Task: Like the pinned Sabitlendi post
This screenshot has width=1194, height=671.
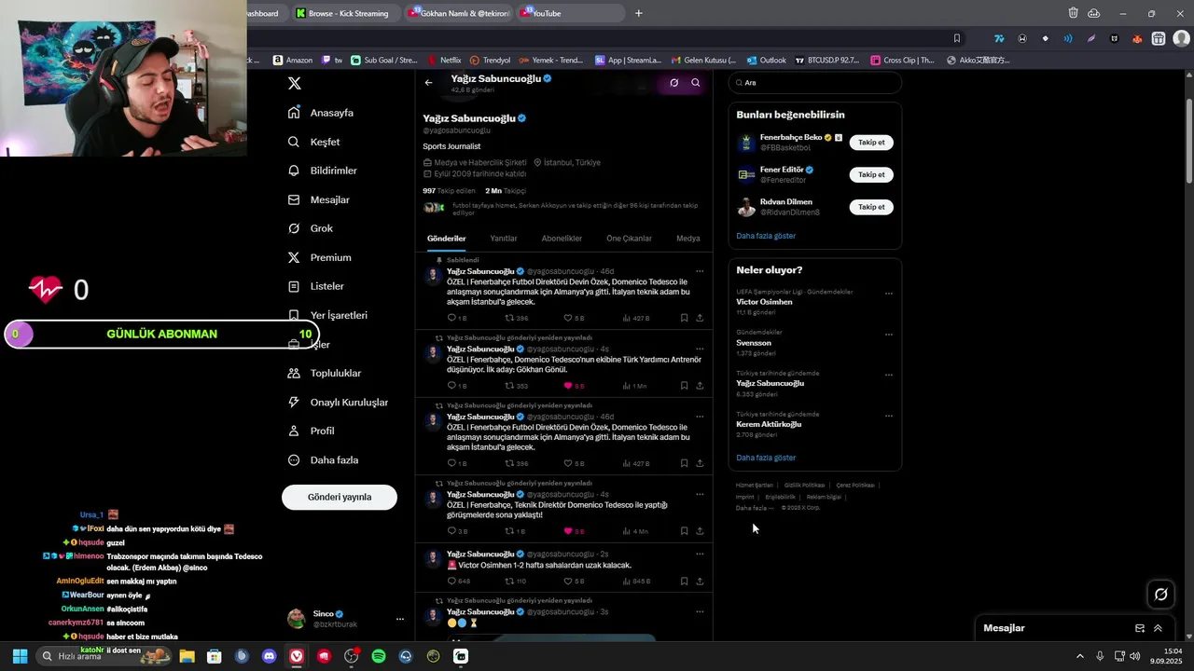Action: click(x=567, y=318)
